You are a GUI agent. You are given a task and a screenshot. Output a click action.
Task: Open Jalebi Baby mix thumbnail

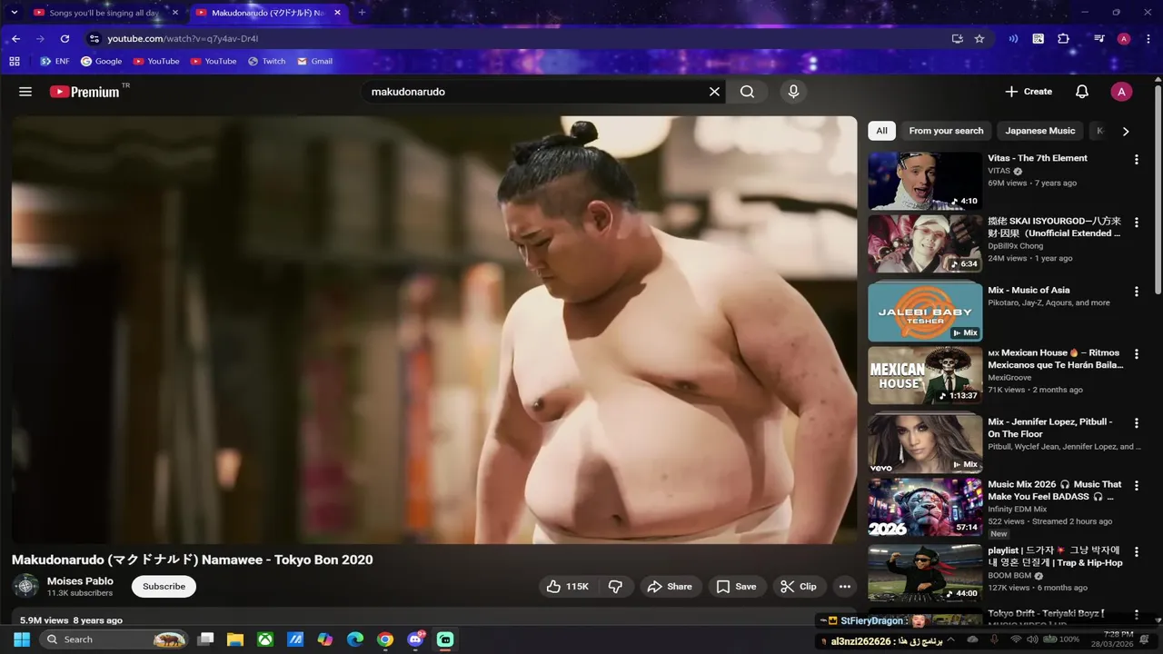pyautogui.click(x=925, y=312)
